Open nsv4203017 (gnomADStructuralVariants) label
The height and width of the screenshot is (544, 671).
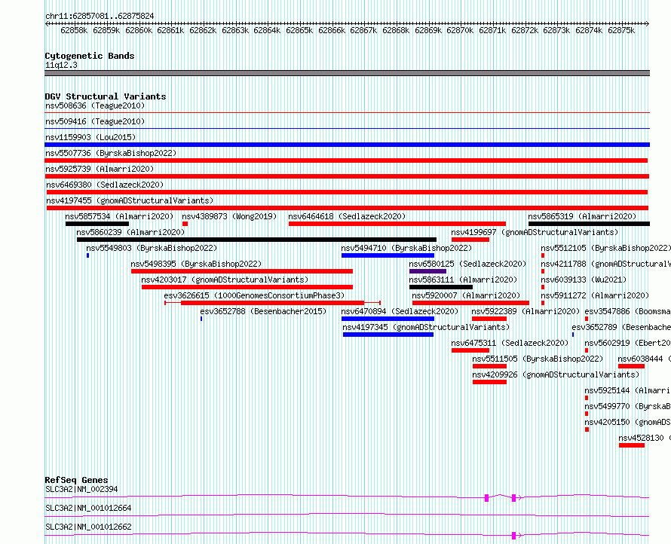click(x=225, y=280)
